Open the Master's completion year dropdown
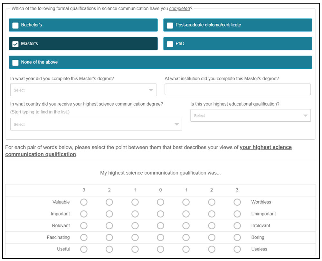The image size is (322, 261). click(83, 90)
